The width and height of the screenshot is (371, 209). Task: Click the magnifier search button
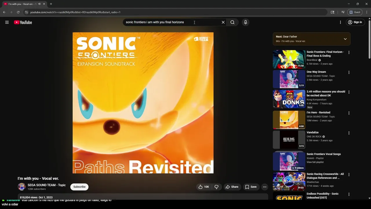[232, 22]
